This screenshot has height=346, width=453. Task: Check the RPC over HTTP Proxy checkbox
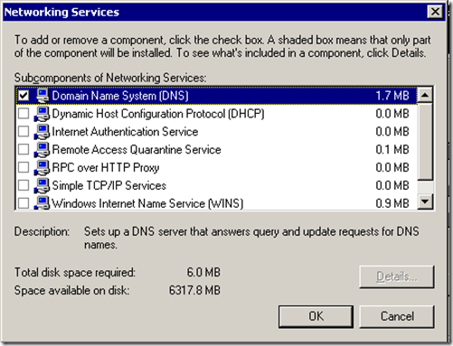24,167
